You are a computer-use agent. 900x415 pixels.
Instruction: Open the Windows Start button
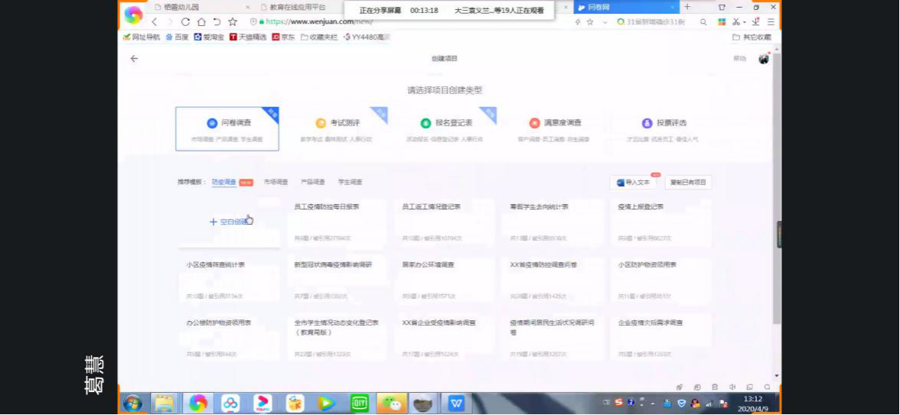tap(132, 403)
